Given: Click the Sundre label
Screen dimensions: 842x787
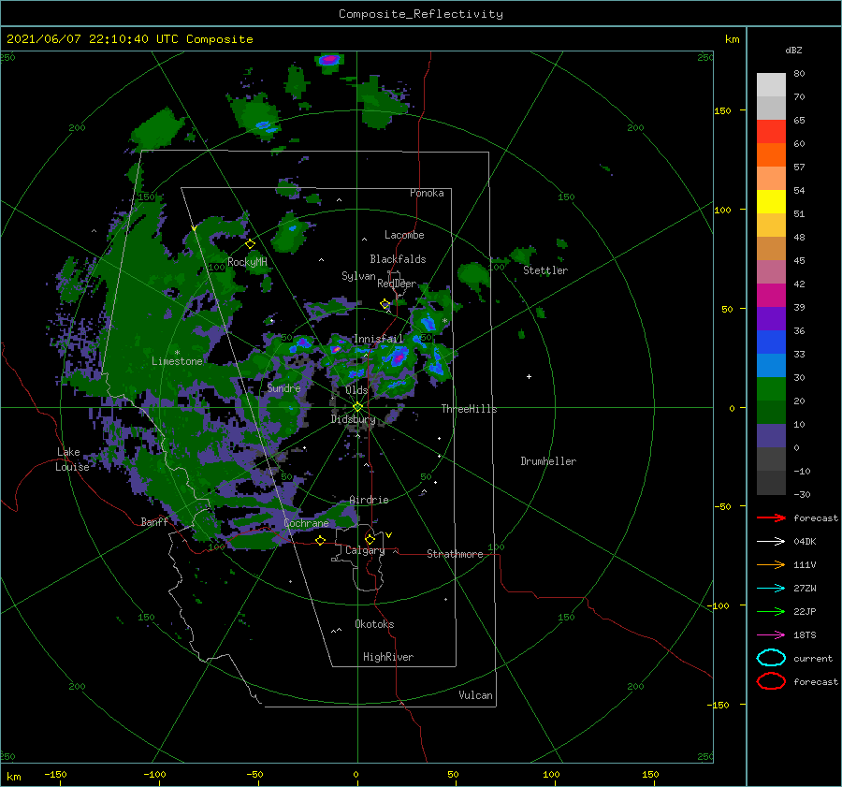Looking at the screenshot, I should tap(283, 387).
